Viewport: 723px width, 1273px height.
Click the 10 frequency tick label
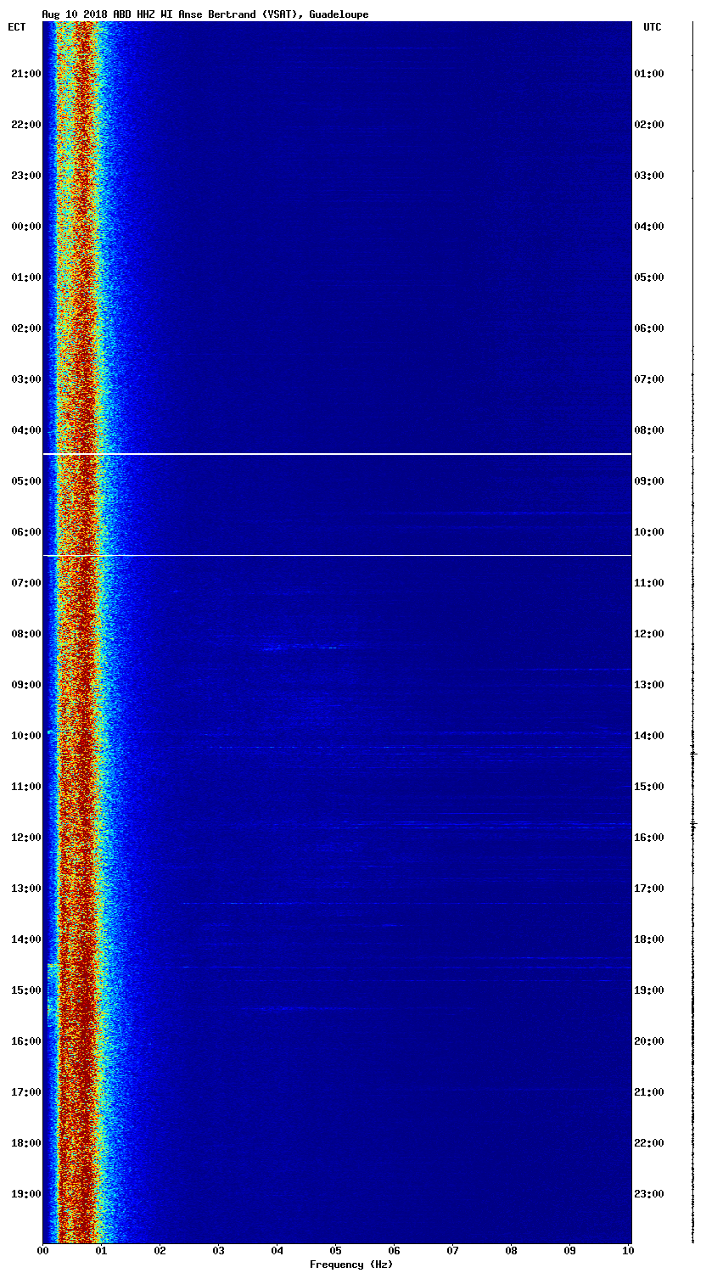628,1251
